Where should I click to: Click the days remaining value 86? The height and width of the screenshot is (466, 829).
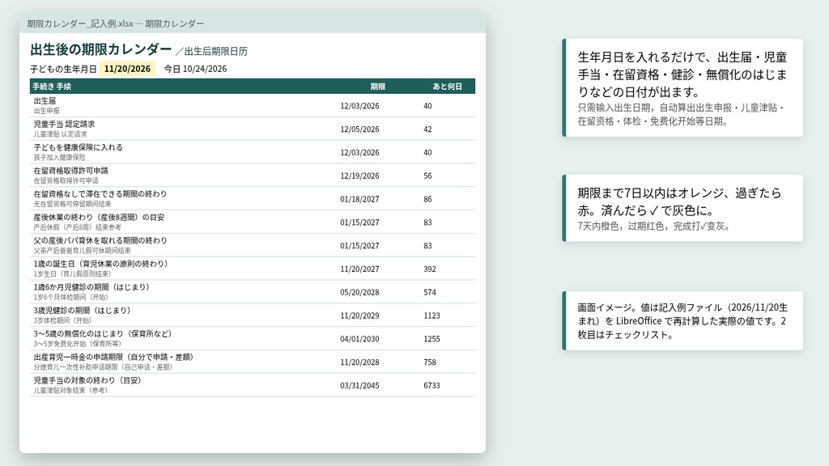427,199
